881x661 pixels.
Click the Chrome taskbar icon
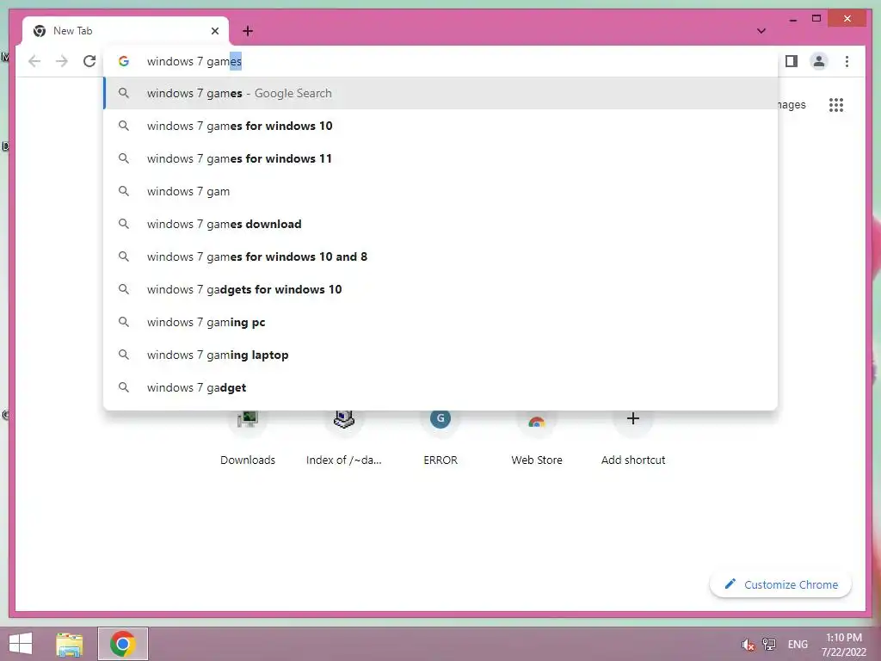click(123, 644)
